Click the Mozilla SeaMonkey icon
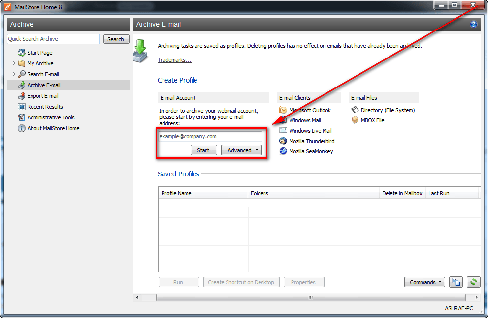 coord(283,151)
